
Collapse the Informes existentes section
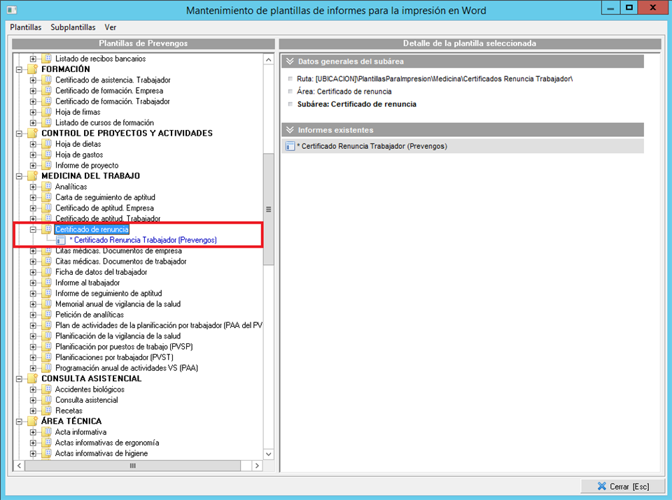point(290,130)
